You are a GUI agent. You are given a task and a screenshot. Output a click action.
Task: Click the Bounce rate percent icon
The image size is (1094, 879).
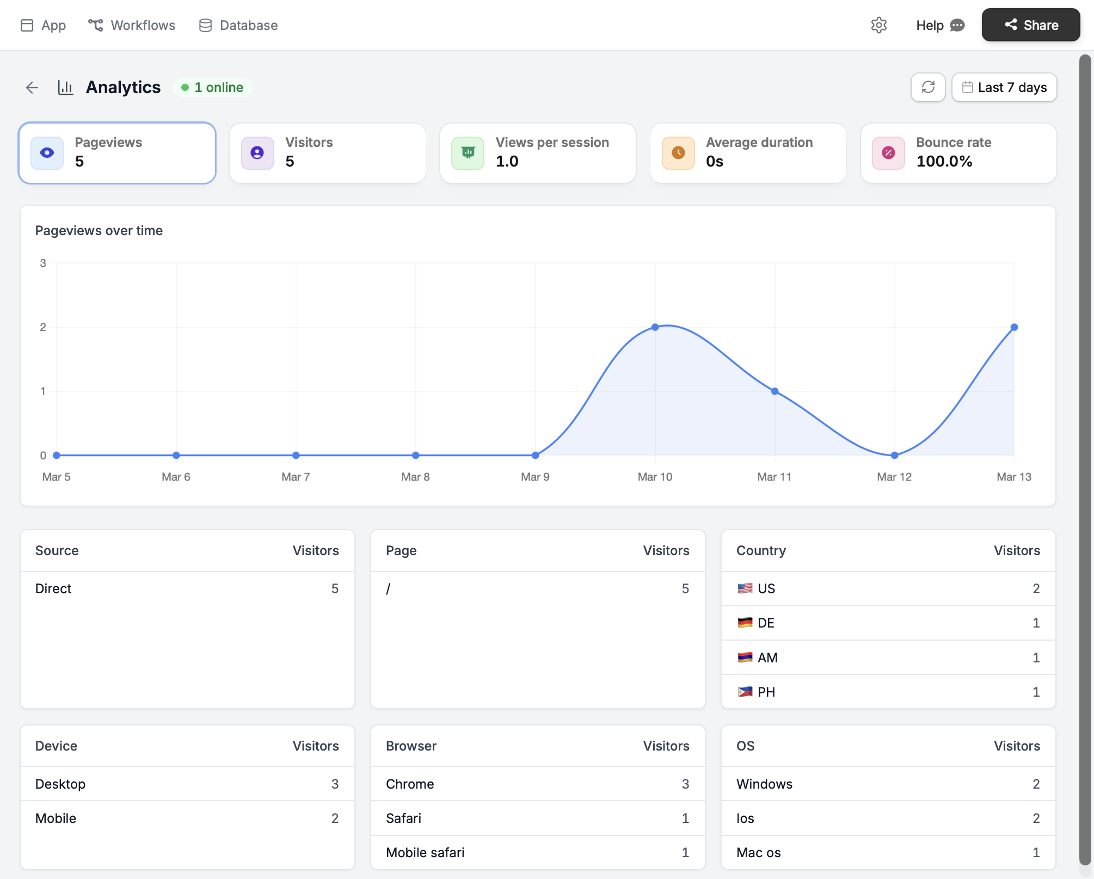888,153
